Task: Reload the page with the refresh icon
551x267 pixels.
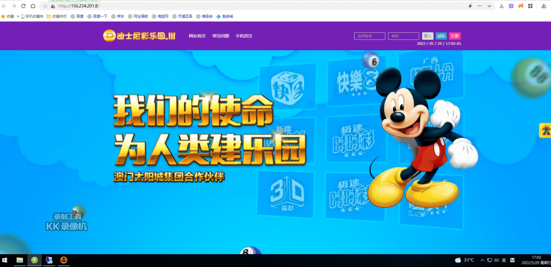Action: [x=23, y=6]
